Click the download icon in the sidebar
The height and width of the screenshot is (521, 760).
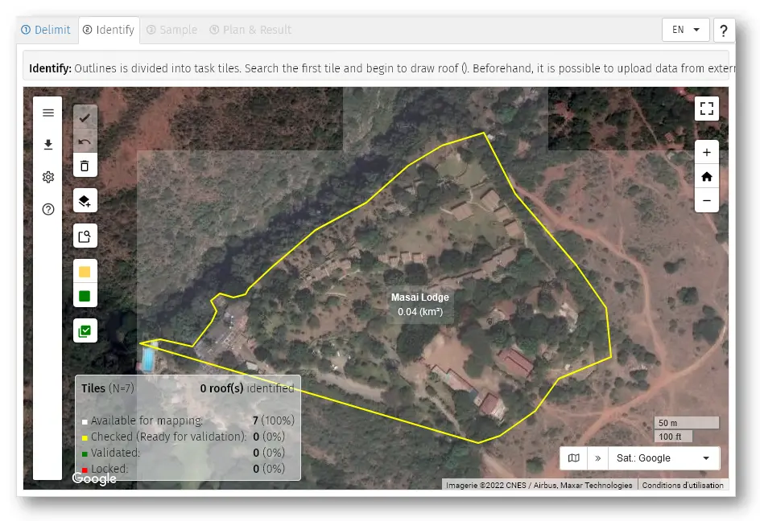(x=48, y=145)
